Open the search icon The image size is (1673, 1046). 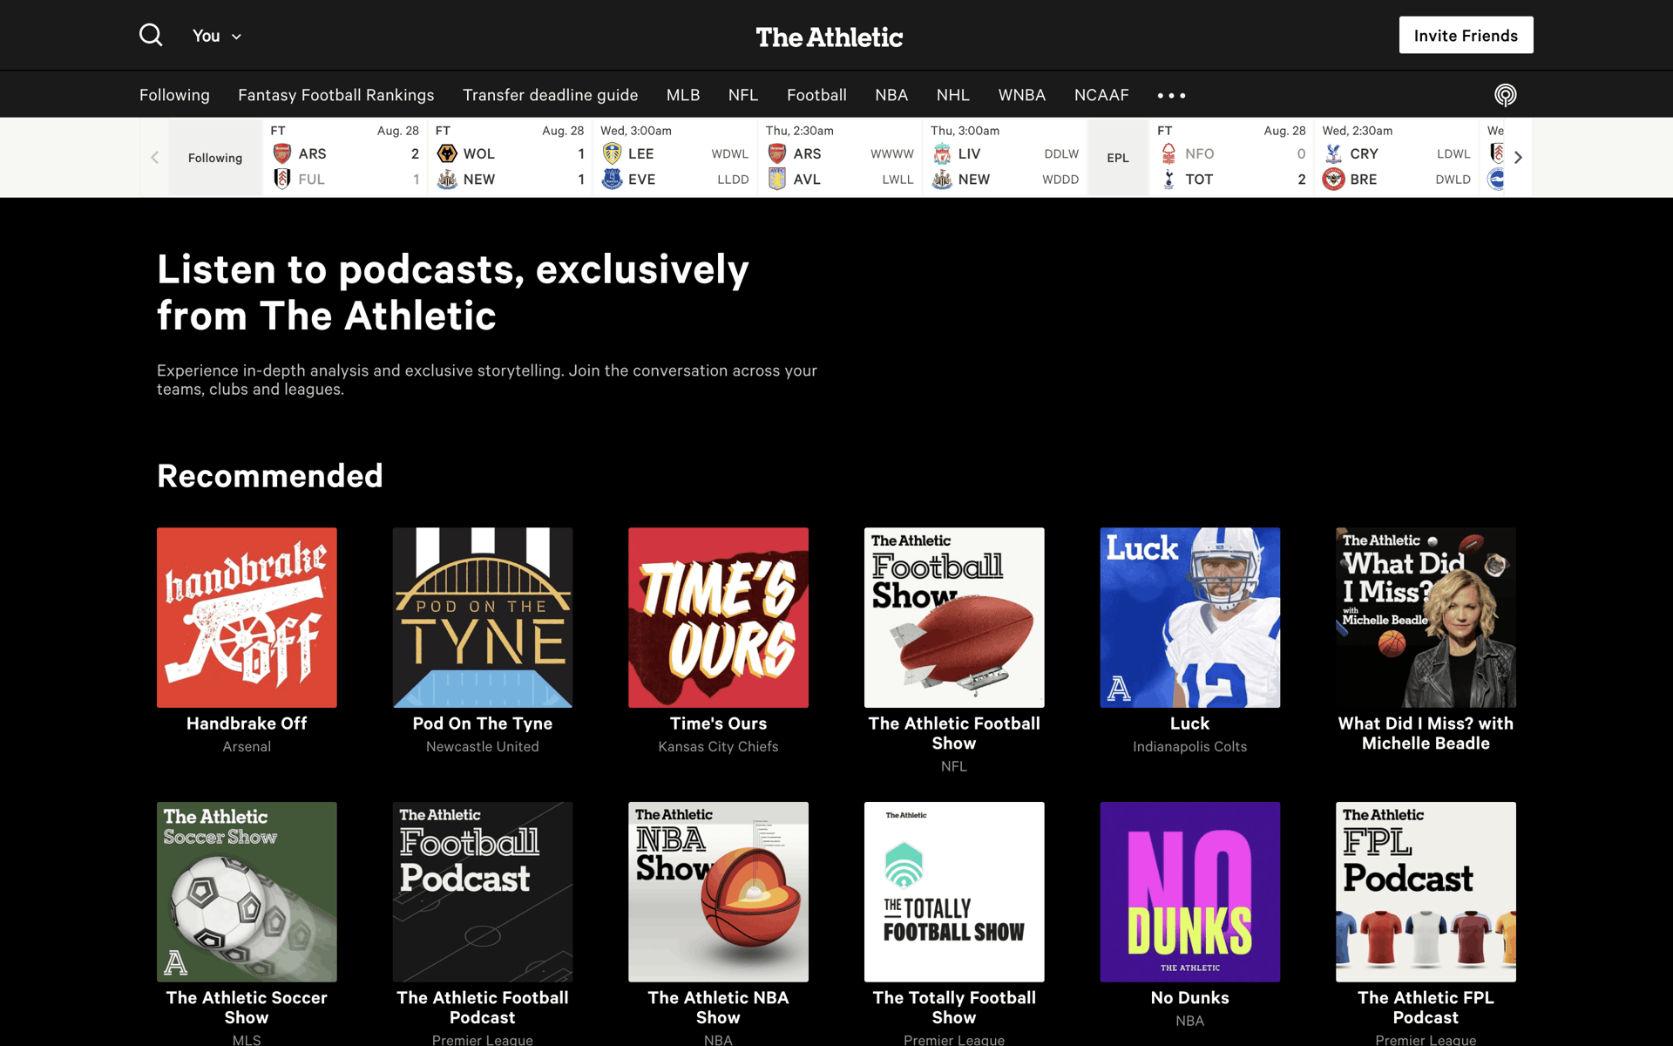151,35
